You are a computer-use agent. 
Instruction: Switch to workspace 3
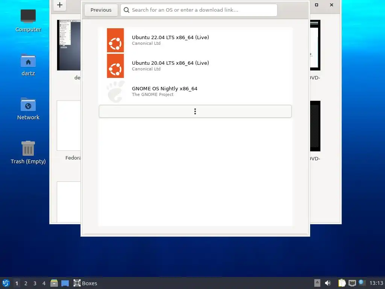(35, 283)
